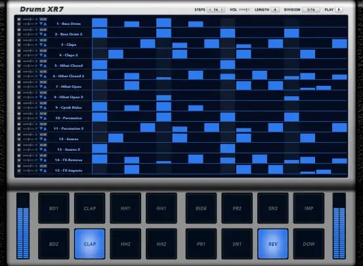363x266 pixels.
Task: Trigger the highlighted REV pad
Action: tap(272, 244)
